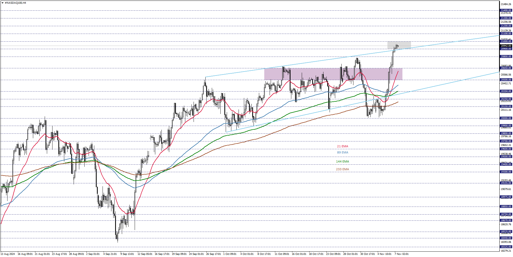Click the 28 Aug 09:01 time label
The height and width of the screenshot is (257, 513).
(77, 254)
